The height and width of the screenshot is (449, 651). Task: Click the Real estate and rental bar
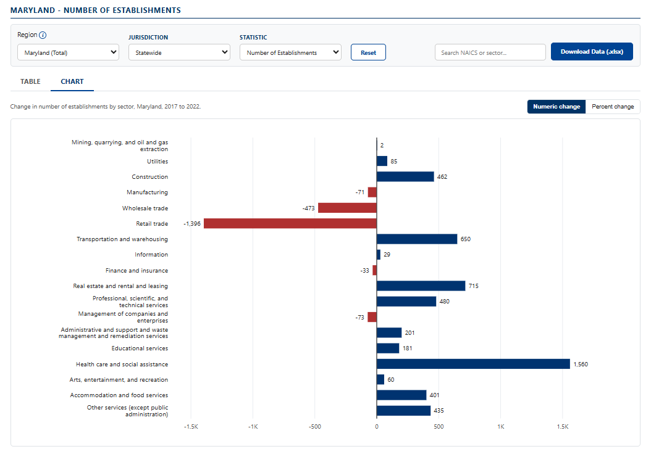point(421,286)
